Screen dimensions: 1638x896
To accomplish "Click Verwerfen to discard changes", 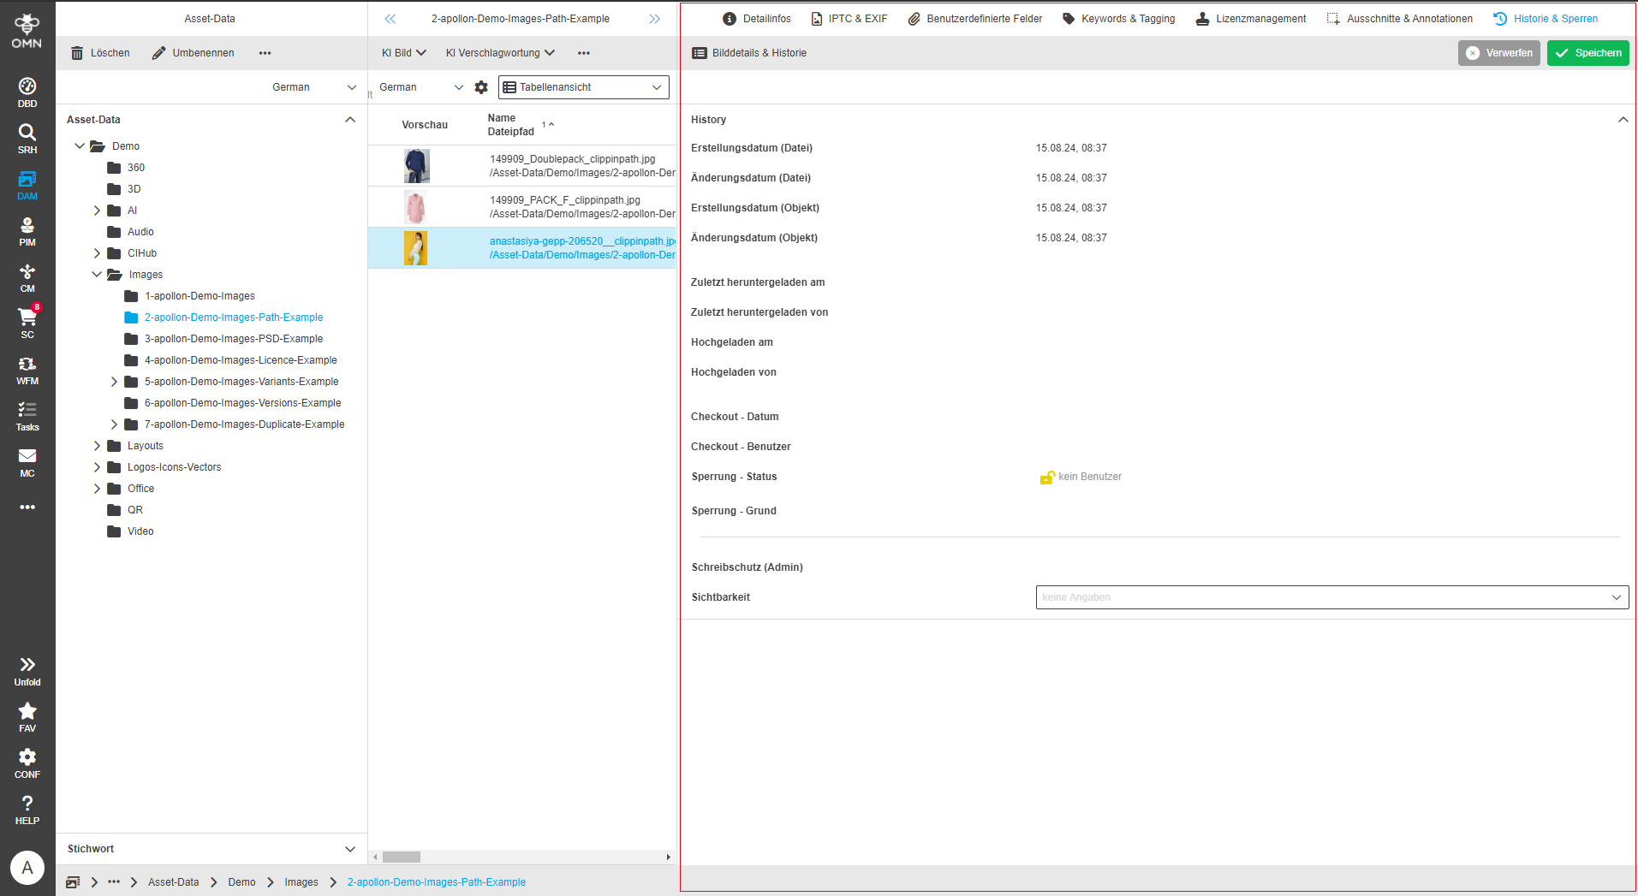I will (1499, 53).
